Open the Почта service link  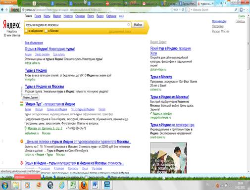click(38, 16)
